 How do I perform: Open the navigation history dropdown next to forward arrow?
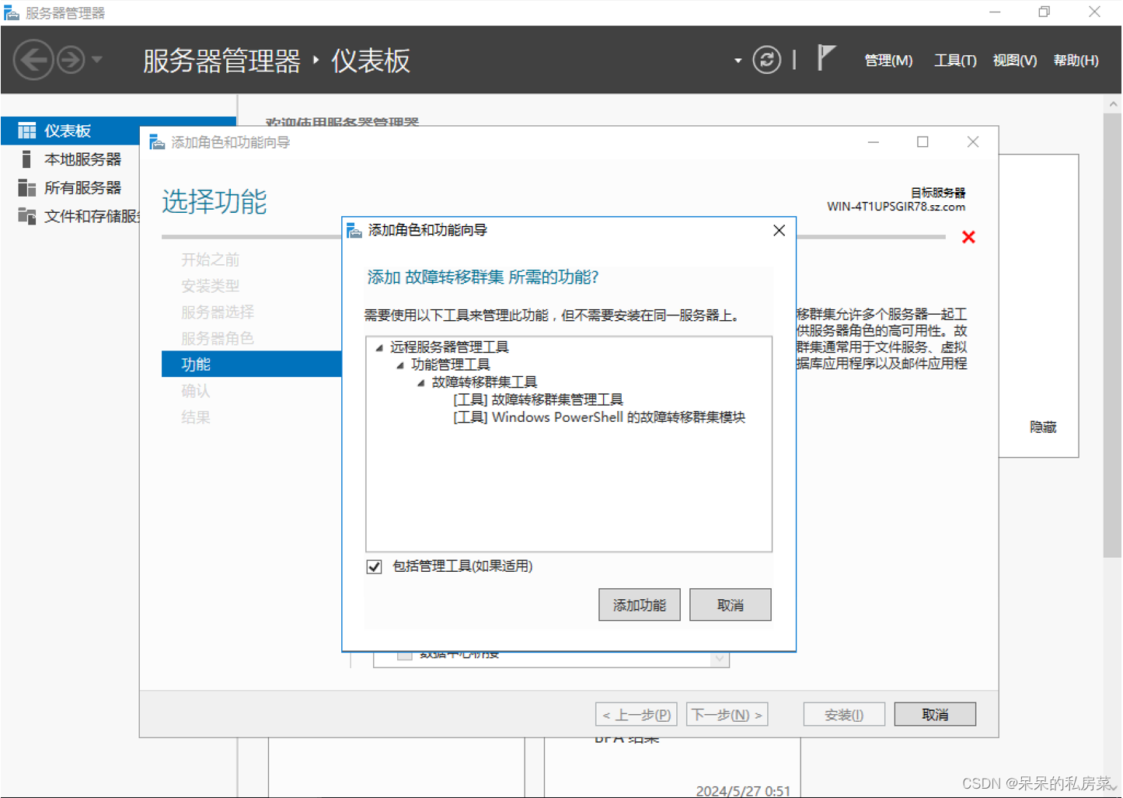[97, 59]
